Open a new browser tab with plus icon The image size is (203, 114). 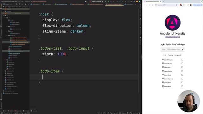tap(163, 2)
